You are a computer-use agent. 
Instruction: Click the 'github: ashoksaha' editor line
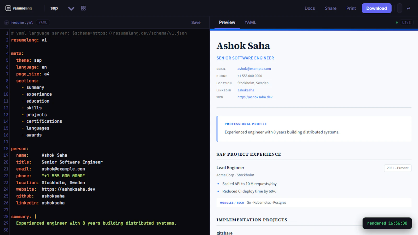pyautogui.click(x=40, y=196)
